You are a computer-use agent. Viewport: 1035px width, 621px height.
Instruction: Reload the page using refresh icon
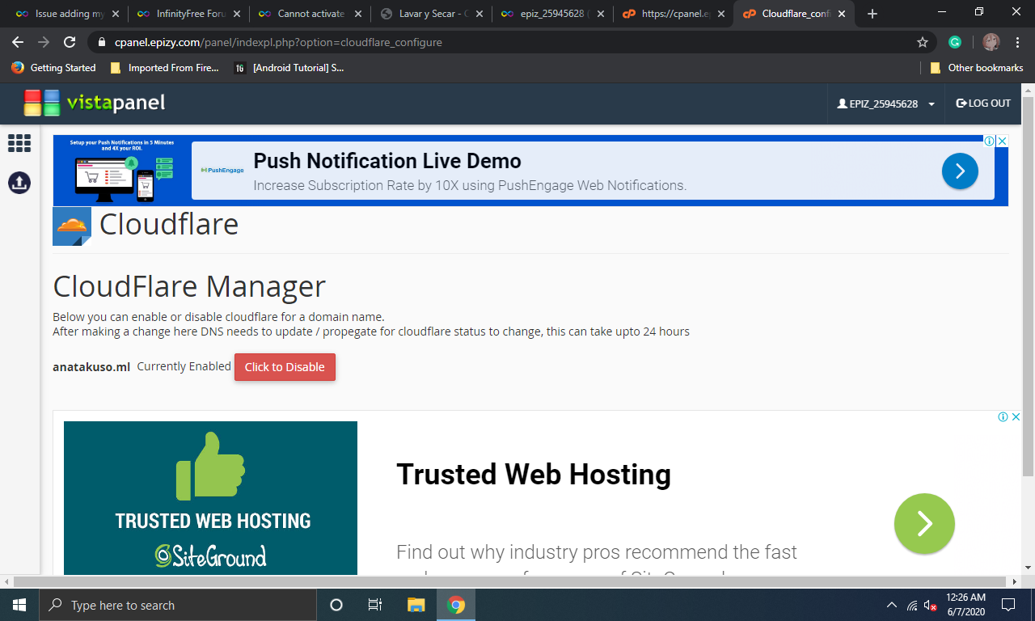click(70, 42)
